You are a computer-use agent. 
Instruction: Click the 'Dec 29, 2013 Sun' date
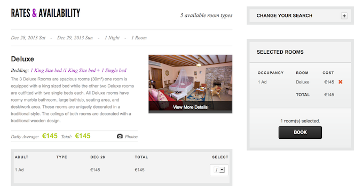75,38
